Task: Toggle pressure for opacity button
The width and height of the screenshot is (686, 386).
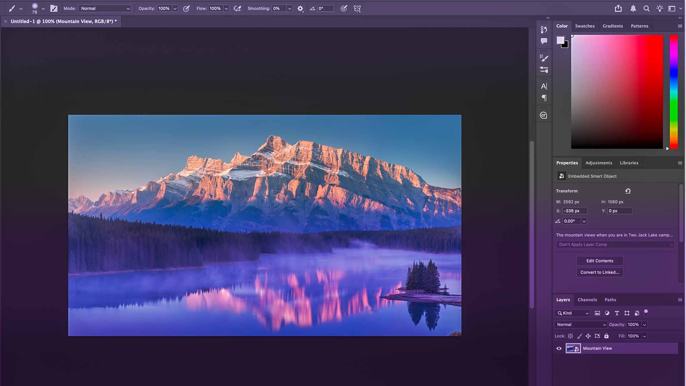Action: pos(186,9)
